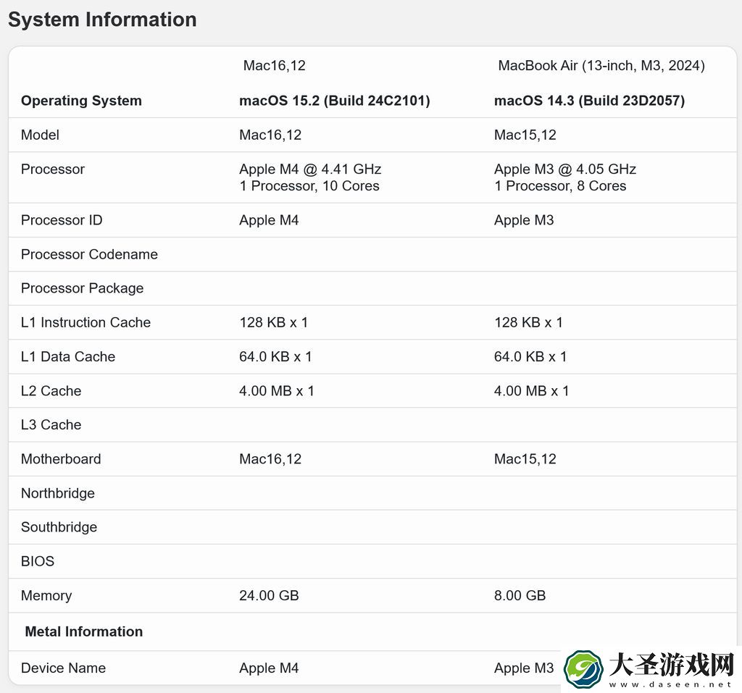The image size is (742, 693).
Task: Click the "L2 Cache" row label
Action: pyautogui.click(x=51, y=391)
